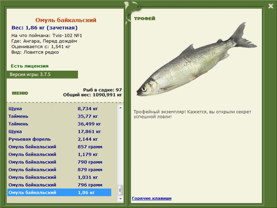Click highlighted Омуль байкальский 1,86 кг row
The image size is (277, 208).
click(x=60, y=192)
